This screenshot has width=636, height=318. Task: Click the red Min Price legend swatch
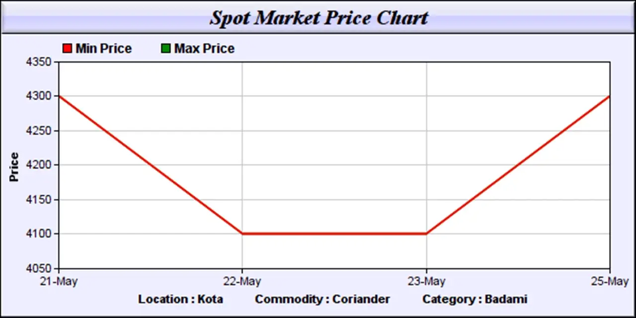pos(67,49)
